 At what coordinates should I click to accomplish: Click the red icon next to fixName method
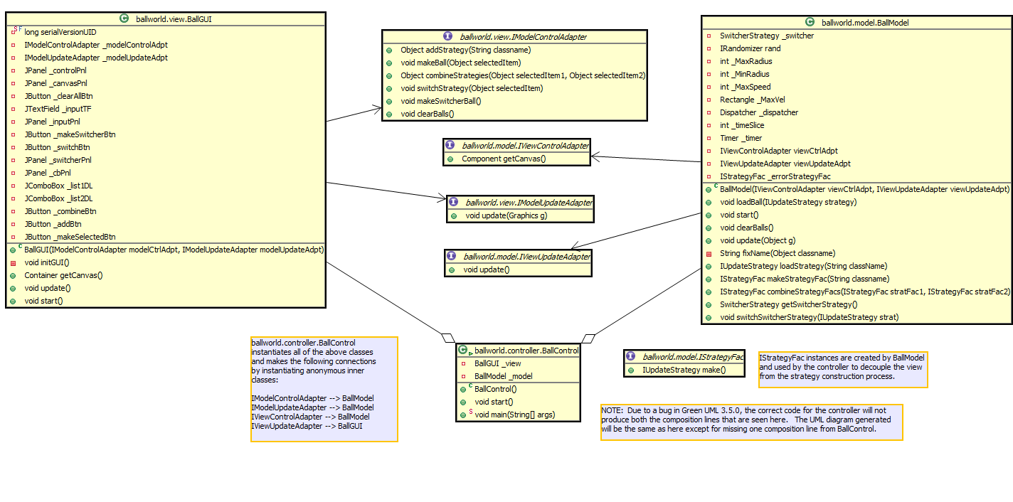[x=709, y=254]
